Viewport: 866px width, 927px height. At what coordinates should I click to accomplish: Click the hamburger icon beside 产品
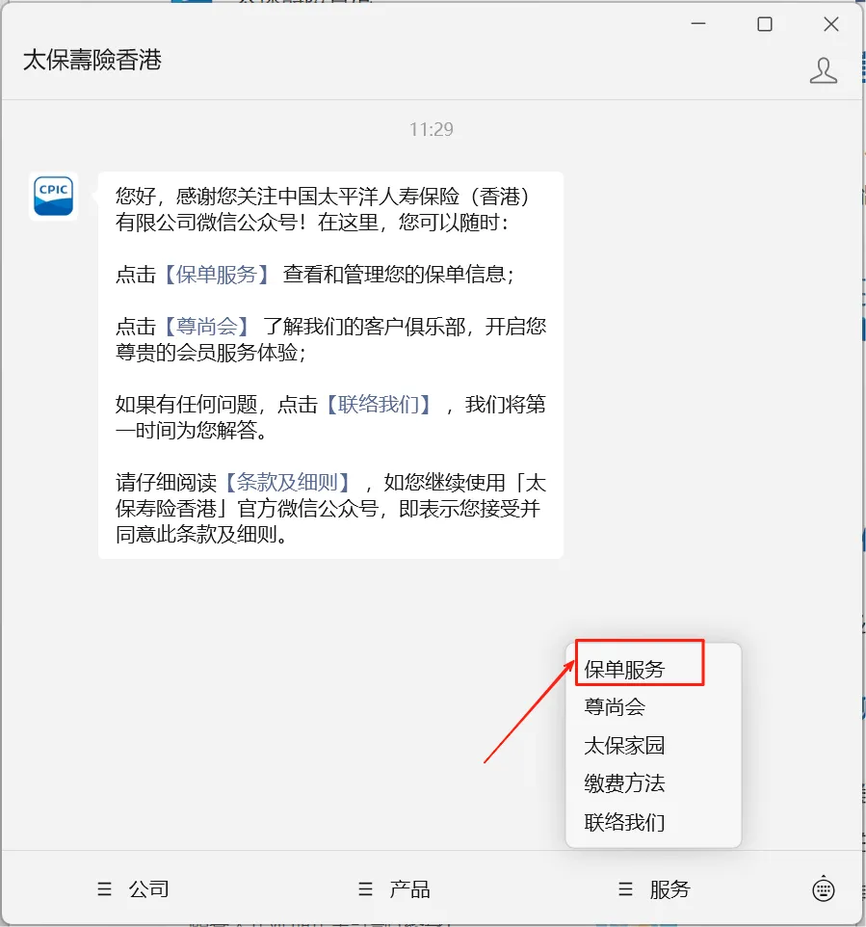point(365,889)
